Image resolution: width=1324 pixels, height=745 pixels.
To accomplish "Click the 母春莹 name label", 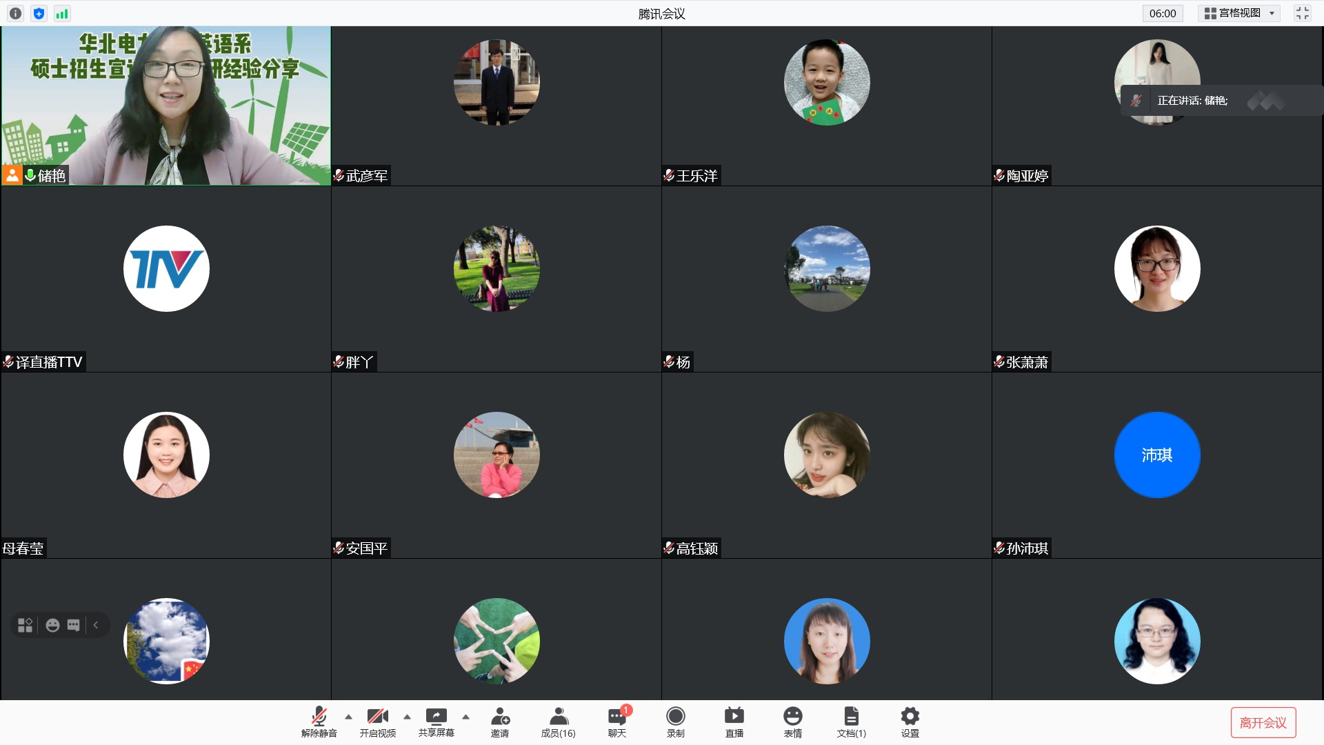I will 23,548.
